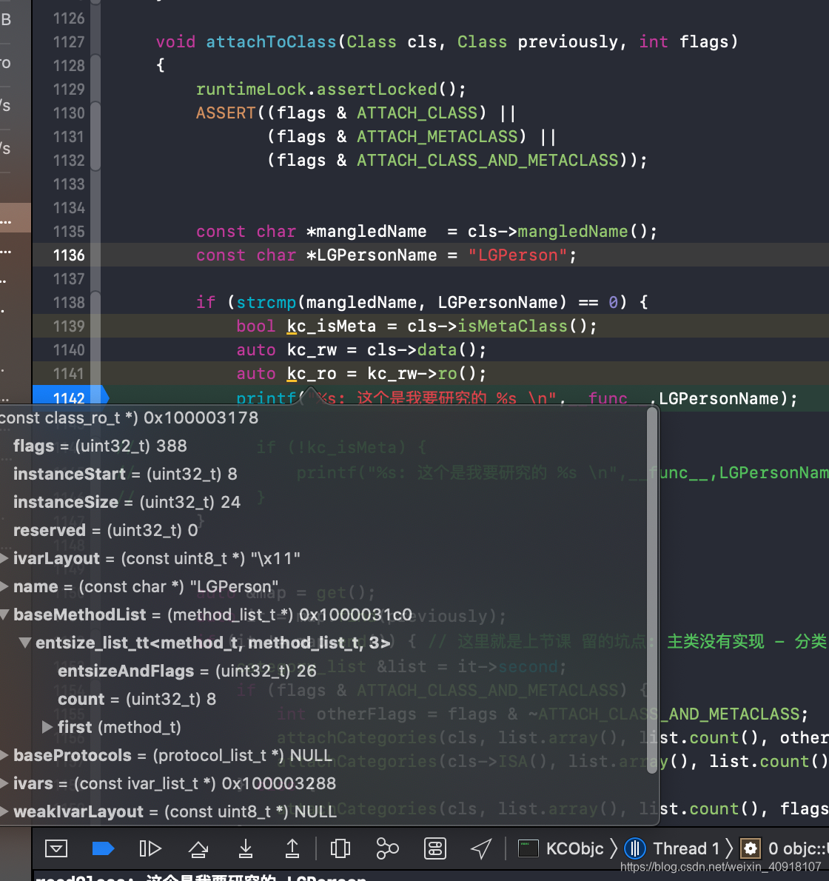Click the strcmp call on line 1138
Viewport: 829px width, 881px height.
point(266,303)
